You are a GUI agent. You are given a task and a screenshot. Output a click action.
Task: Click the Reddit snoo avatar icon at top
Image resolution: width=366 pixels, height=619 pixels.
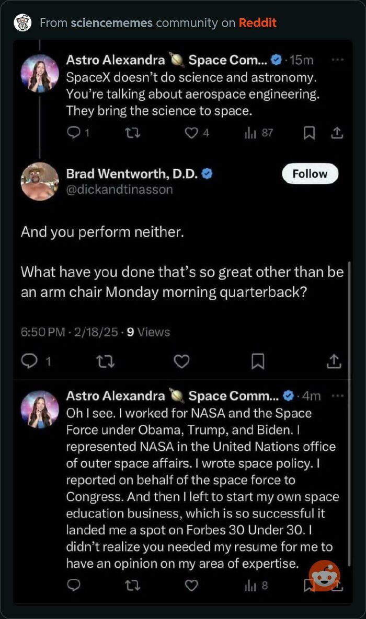click(22, 22)
